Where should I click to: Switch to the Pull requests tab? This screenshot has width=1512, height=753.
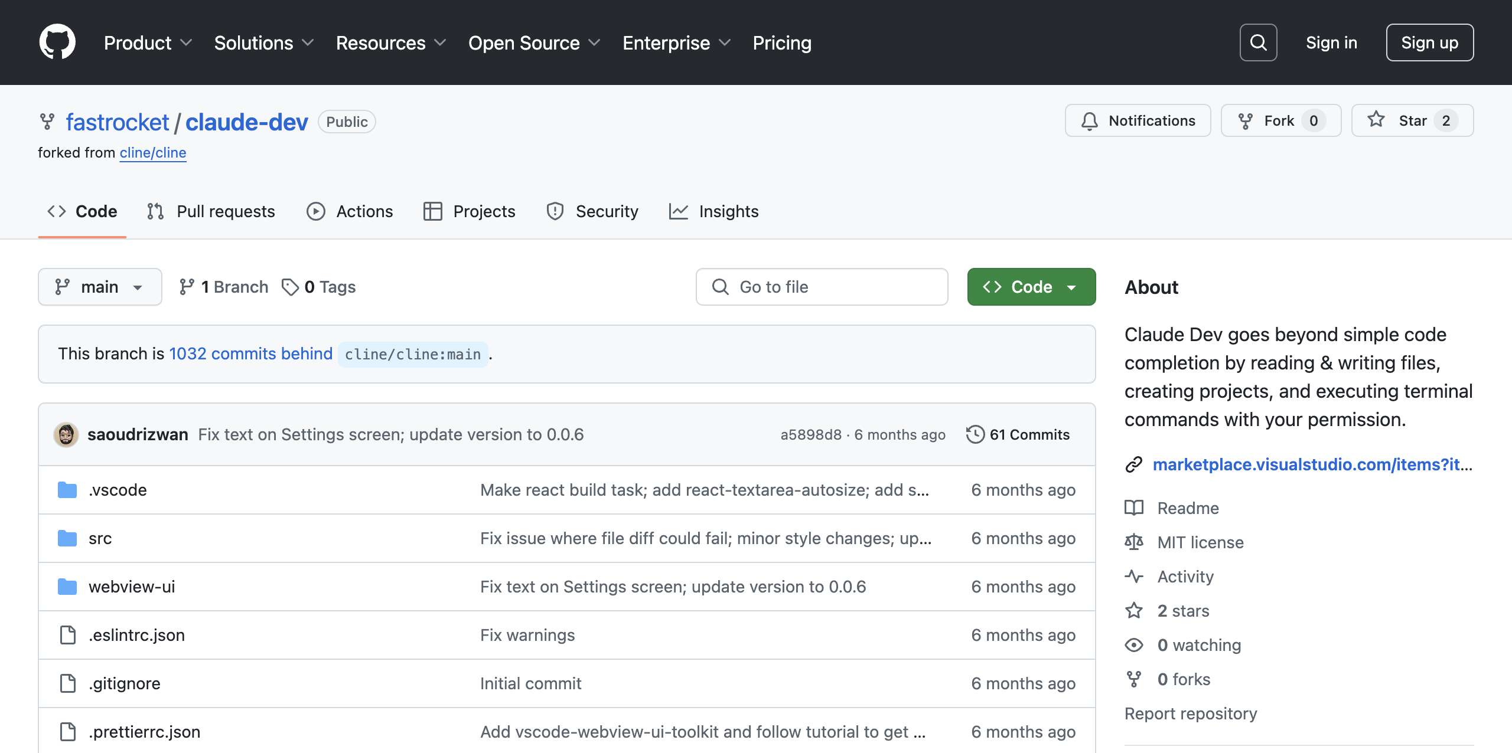click(x=211, y=211)
